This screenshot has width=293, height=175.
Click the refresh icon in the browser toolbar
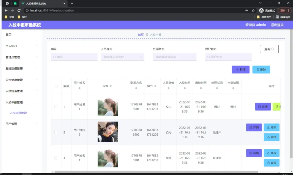pyautogui.click(x=19, y=10)
